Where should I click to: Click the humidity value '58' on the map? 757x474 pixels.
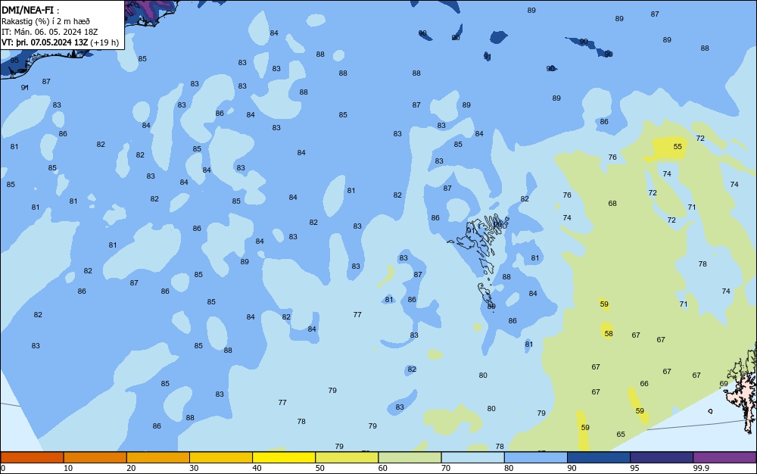609,333
